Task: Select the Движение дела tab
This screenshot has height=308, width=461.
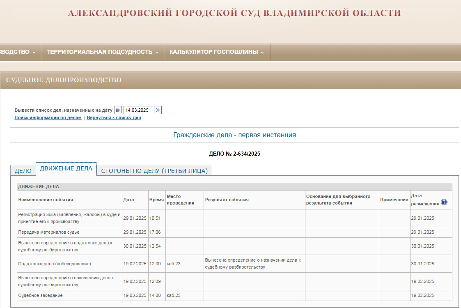Action: pyautogui.click(x=66, y=168)
